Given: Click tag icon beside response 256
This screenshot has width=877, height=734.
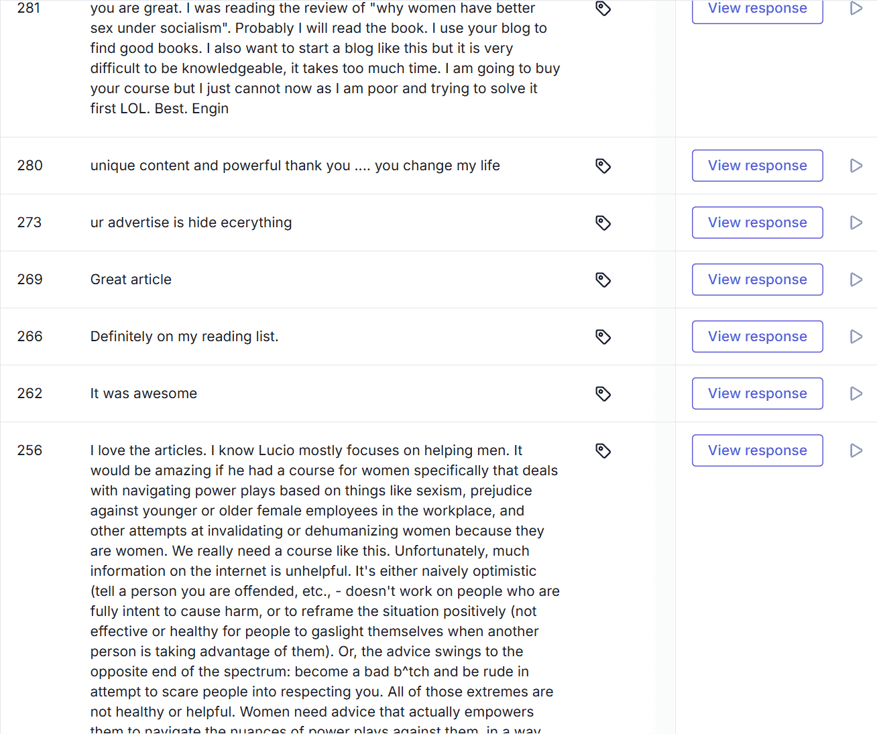Looking at the screenshot, I should click(603, 450).
